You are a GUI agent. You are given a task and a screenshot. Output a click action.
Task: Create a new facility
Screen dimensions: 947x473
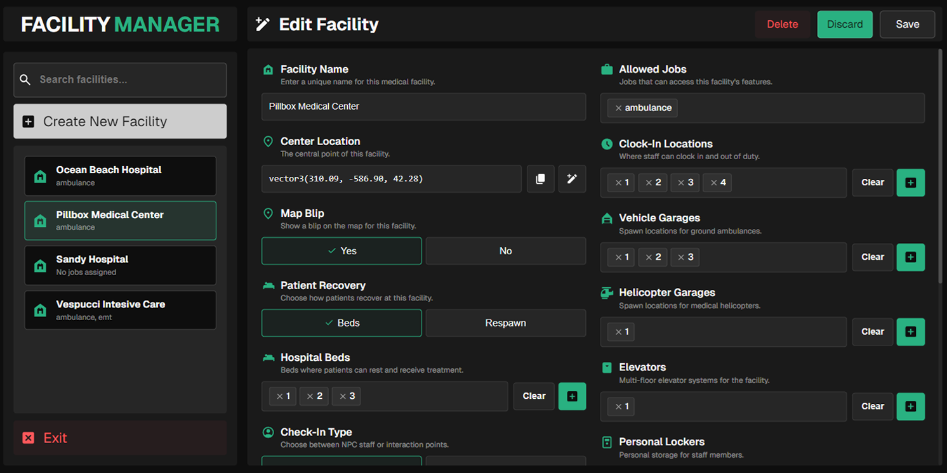[120, 121]
